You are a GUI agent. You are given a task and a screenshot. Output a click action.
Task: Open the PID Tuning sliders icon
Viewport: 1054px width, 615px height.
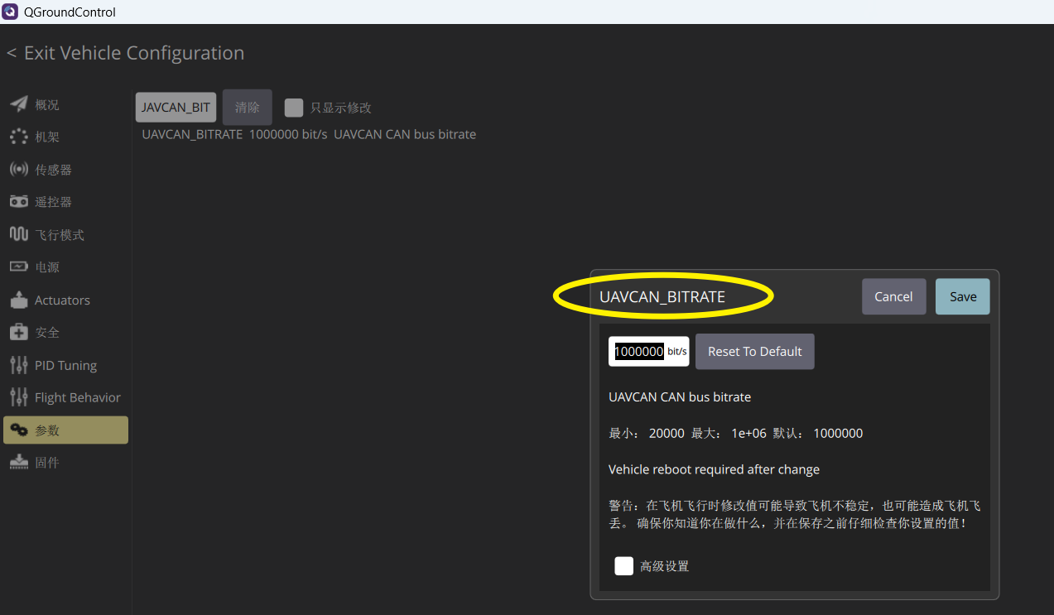18,365
